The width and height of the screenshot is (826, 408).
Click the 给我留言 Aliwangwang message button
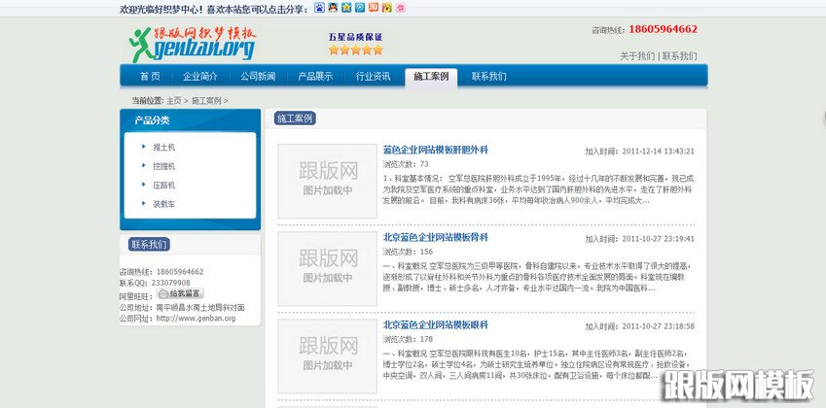coord(180,294)
